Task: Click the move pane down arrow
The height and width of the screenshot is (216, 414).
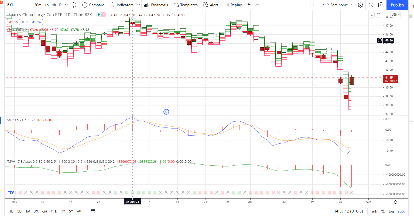Action: [x=372, y=15]
